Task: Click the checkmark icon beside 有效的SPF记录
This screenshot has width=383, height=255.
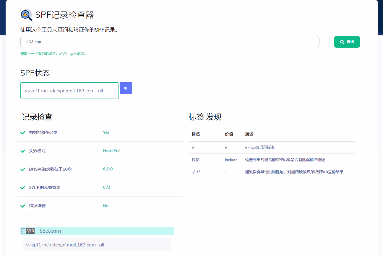Action: point(23,133)
